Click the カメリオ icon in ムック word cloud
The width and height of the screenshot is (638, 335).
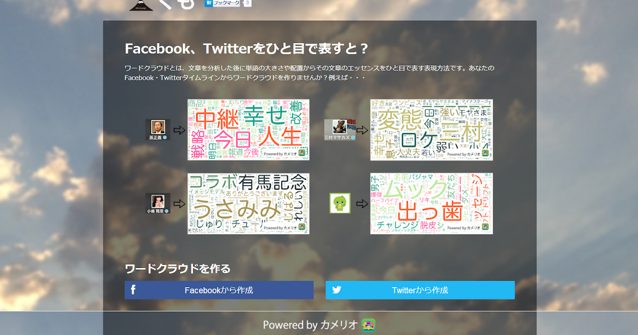485,227
